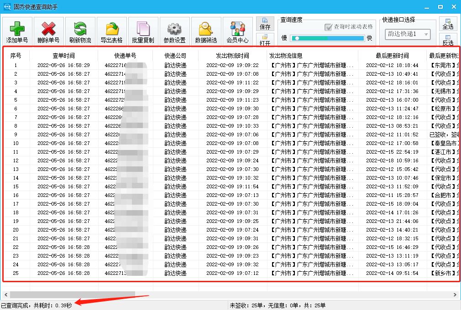Select send time 2022-02-09 19:07:28

[233, 117]
